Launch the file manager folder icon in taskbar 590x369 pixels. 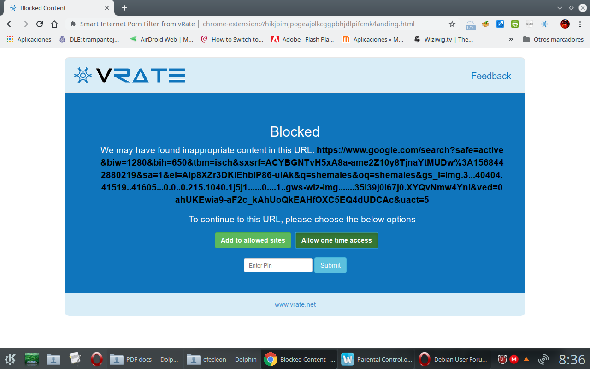coord(53,359)
